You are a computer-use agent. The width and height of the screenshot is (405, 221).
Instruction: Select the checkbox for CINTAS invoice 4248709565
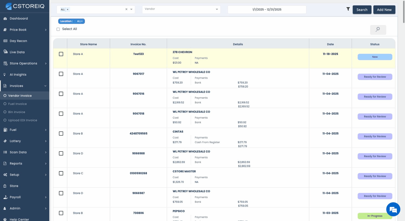61,134
